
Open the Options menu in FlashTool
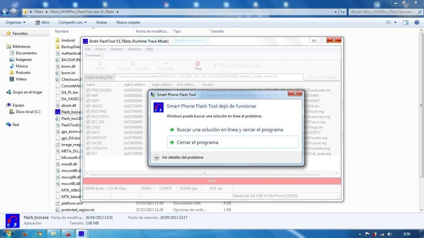pos(116,49)
